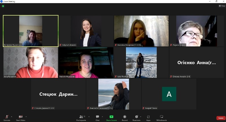Open the Chat panel
Image resolution: width=226 pixels, height=122 pixels.
click(x=97, y=118)
